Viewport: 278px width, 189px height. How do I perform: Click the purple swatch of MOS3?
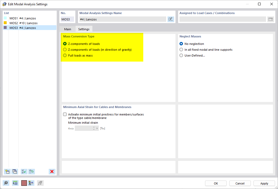pyautogui.click(x=5, y=28)
